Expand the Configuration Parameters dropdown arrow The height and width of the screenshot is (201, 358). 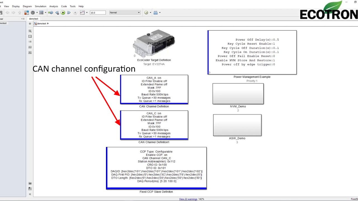tap(37, 13)
